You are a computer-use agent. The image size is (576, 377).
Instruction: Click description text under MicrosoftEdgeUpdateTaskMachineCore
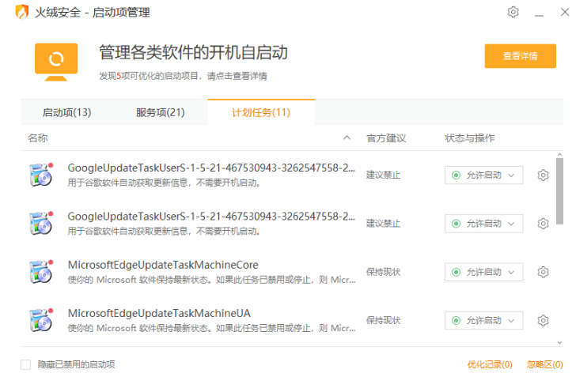211,280
